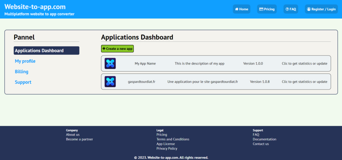Image resolution: width=342 pixels, height=160 pixels.
Task: Go to Billing in the side panel
Action: click(22, 71)
